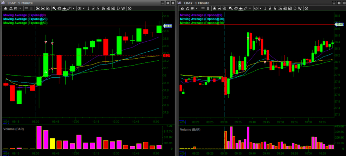The height and width of the screenshot is (156, 346).
Task: Pick the pencil drawing tool in 1 Minute chart
Action: click(245, 8)
